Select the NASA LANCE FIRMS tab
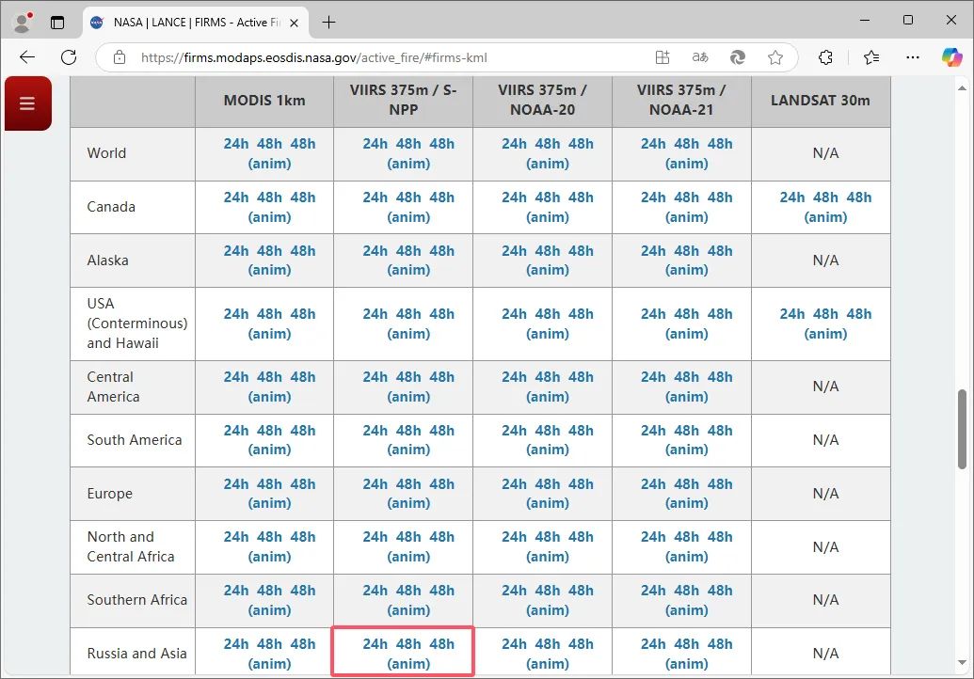This screenshot has height=679, width=974. tap(196, 23)
